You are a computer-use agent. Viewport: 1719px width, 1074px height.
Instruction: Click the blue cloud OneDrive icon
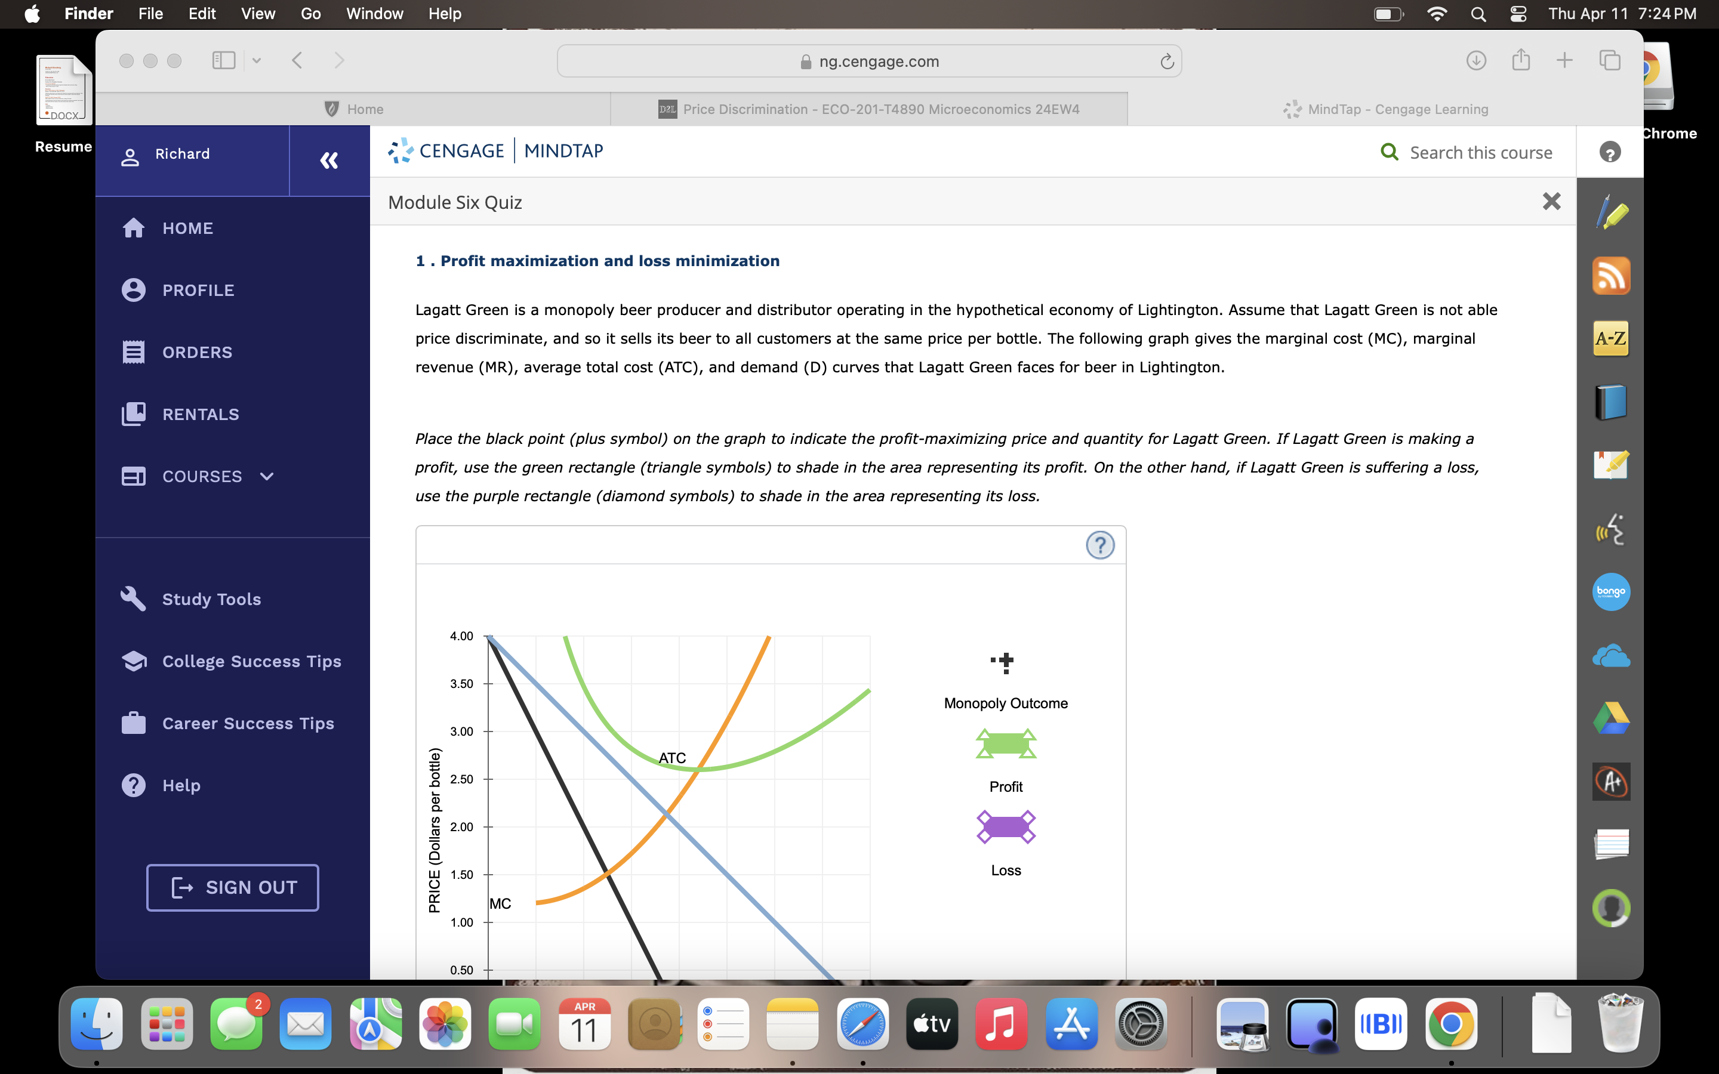tap(1610, 656)
